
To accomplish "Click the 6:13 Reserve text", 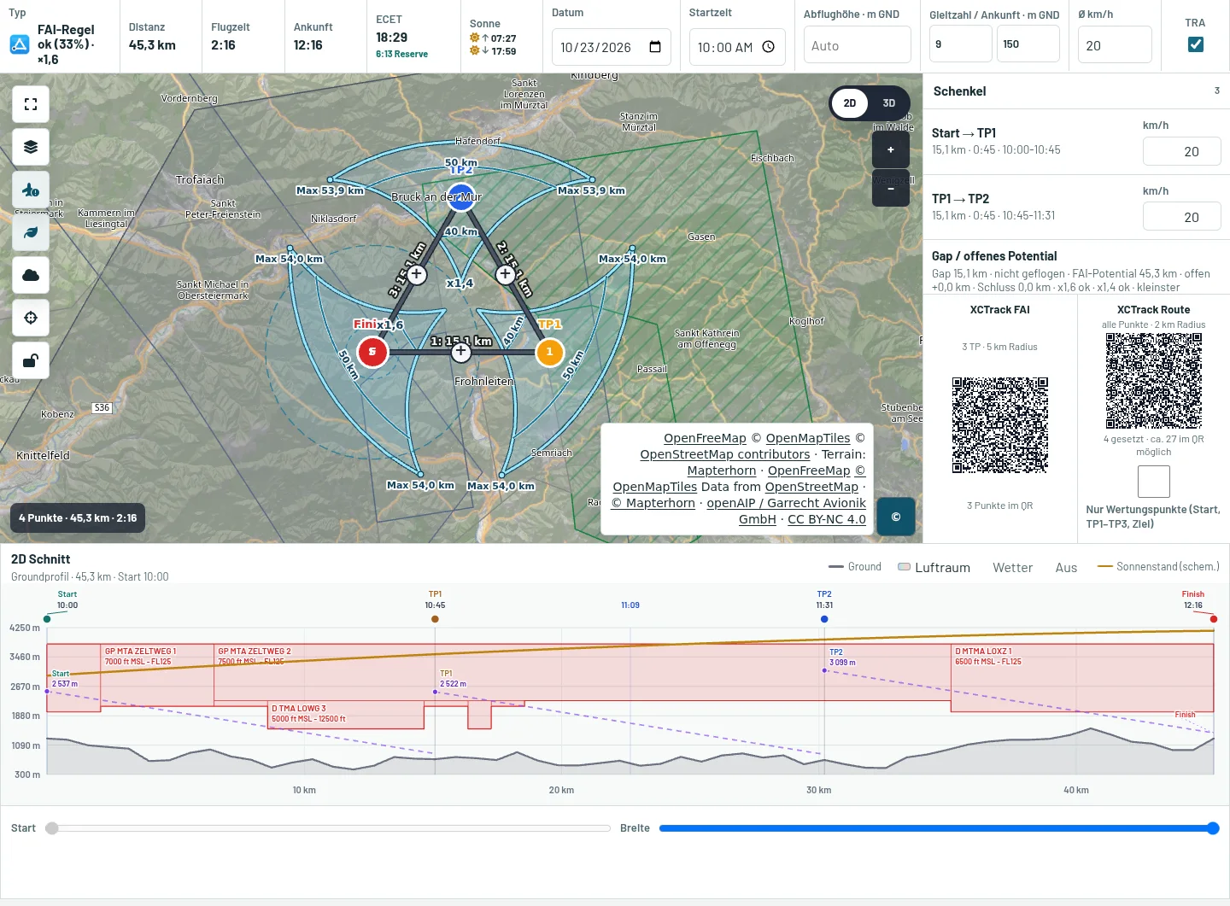I will [x=401, y=54].
